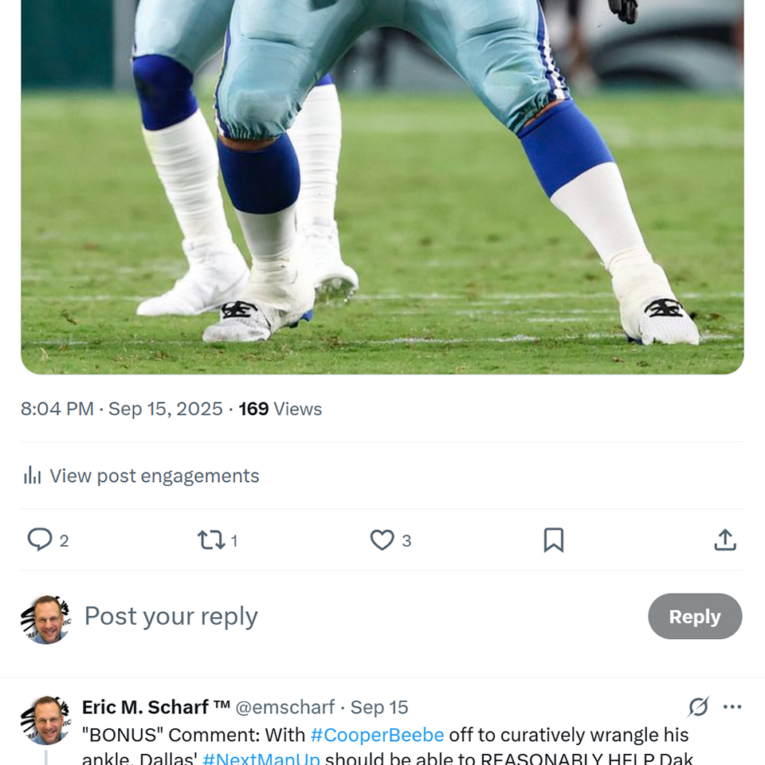Open the #CooperBeebe hashtag
The width and height of the screenshot is (765, 765).
[x=377, y=735]
